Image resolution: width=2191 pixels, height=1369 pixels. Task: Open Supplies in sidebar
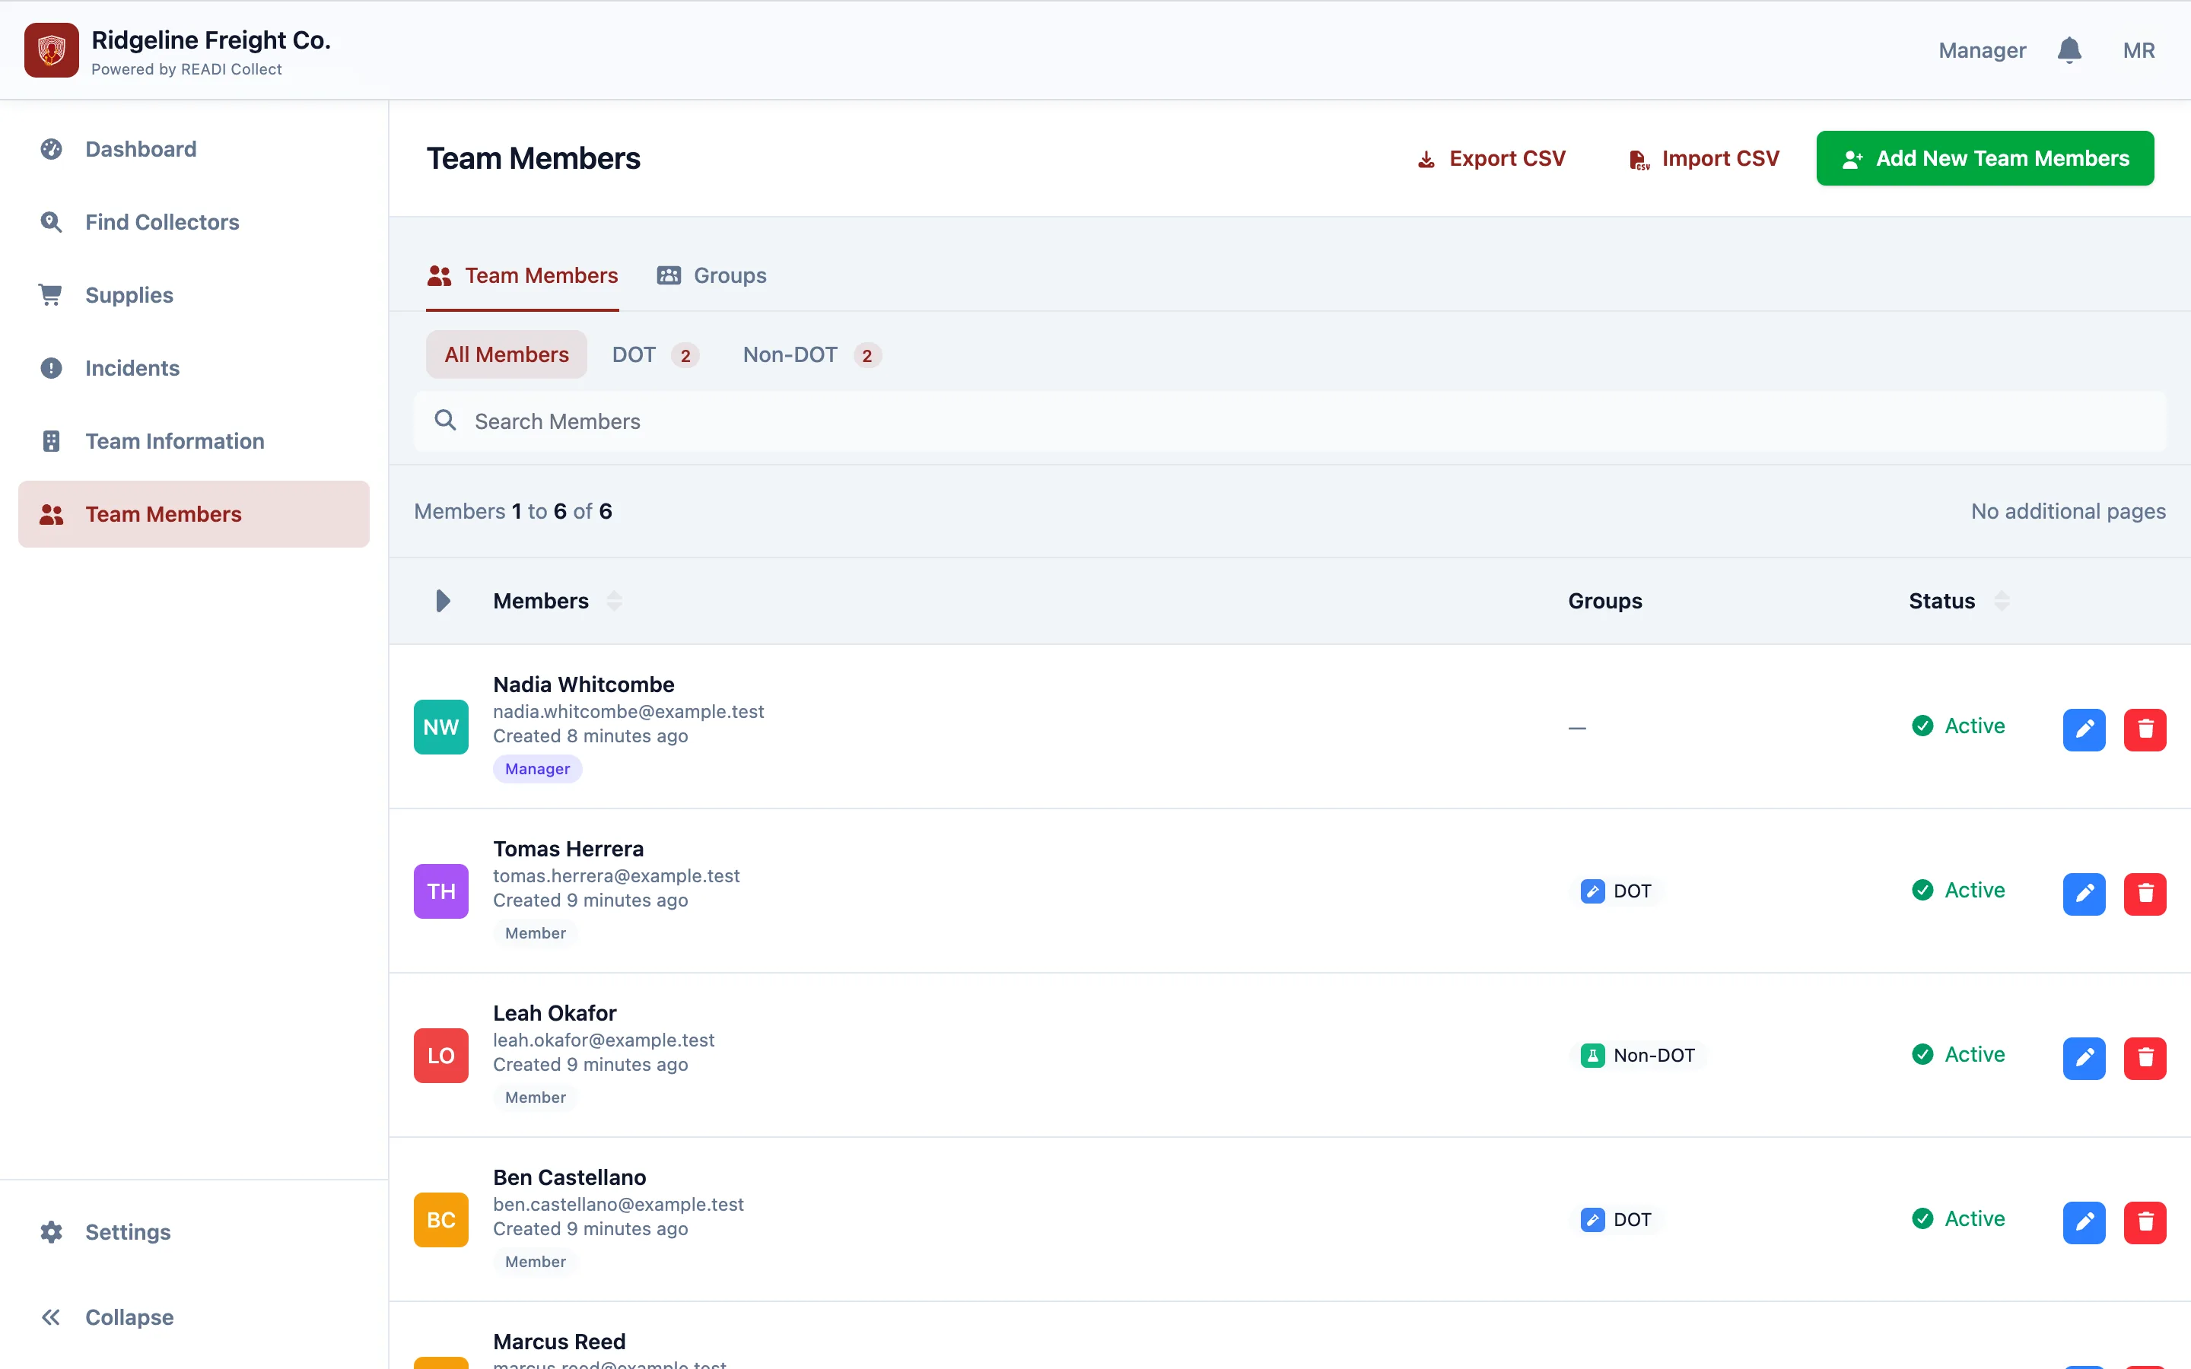tap(194, 295)
